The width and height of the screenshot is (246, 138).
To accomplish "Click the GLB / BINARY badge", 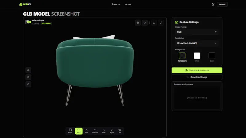I will (x=46, y=24).
